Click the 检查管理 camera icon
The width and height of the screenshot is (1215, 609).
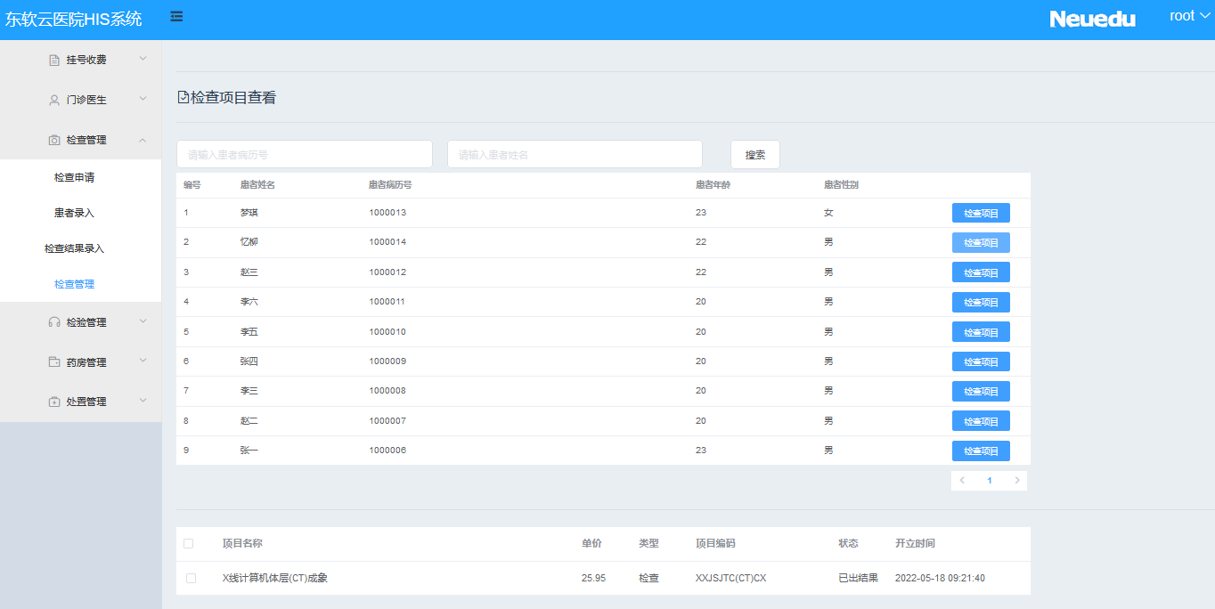point(54,140)
